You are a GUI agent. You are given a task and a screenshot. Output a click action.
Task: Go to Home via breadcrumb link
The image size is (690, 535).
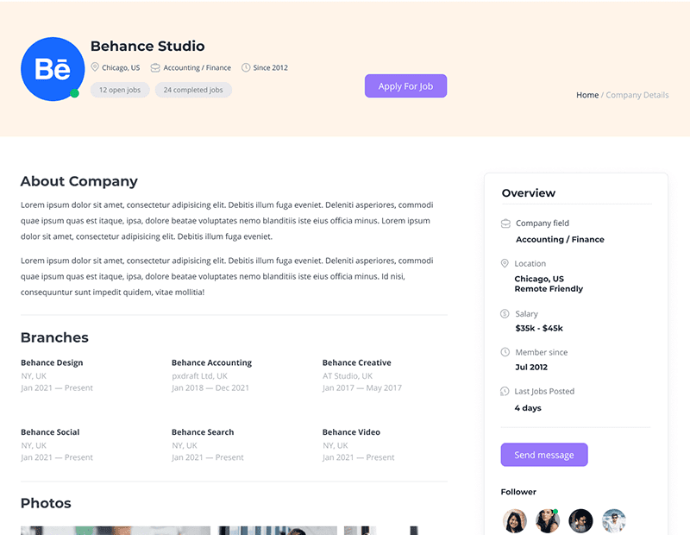pos(586,95)
